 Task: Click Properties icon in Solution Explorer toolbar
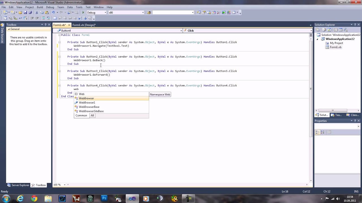pos(318,30)
